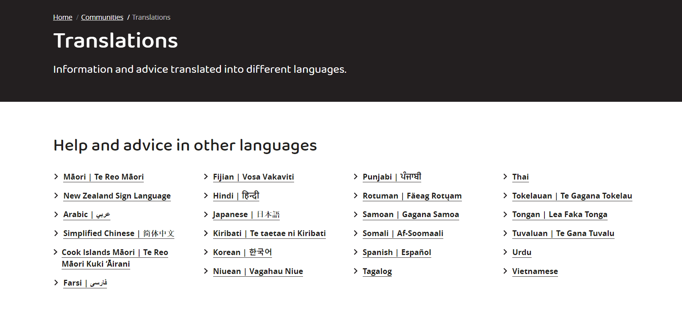Click the chevron icon beside Vietnamese
The image size is (682, 310).
[x=505, y=271]
